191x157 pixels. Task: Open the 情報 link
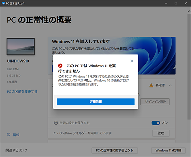pos(16,135)
